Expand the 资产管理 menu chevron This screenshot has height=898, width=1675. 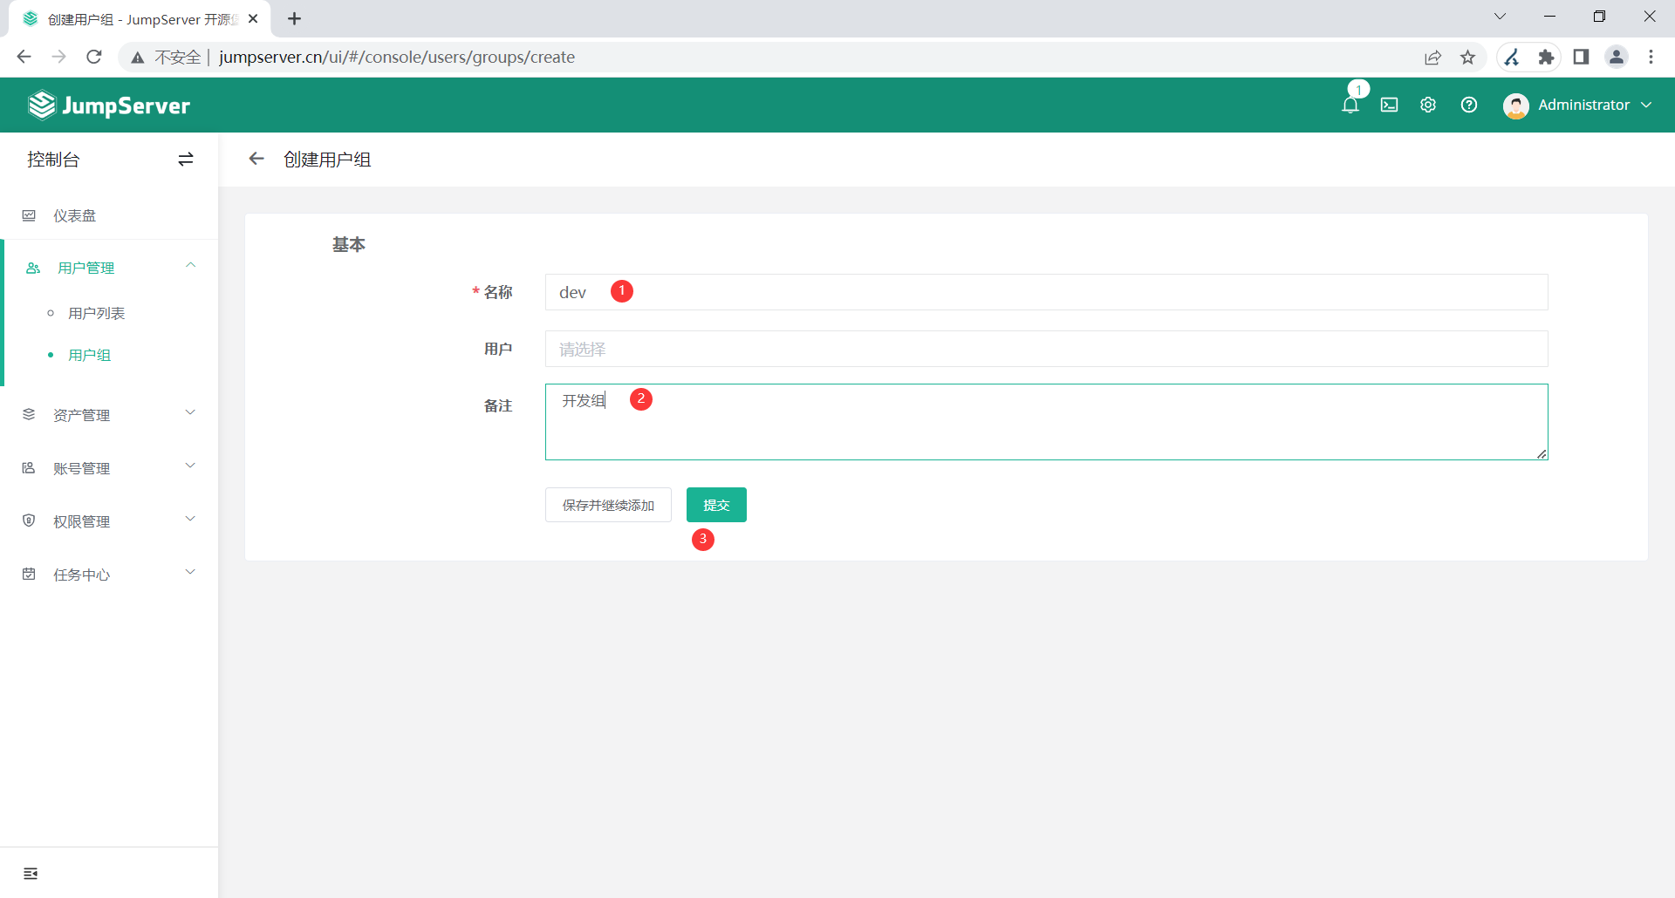click(190, 413)
